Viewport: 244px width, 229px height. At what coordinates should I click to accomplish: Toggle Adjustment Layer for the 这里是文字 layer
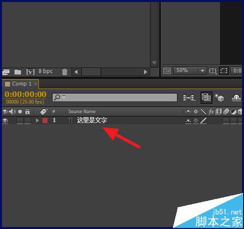point(233,120)
